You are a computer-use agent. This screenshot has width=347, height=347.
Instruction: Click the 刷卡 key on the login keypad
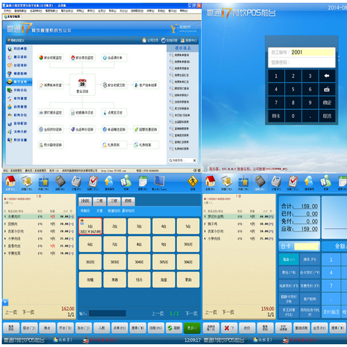[276, 116]
